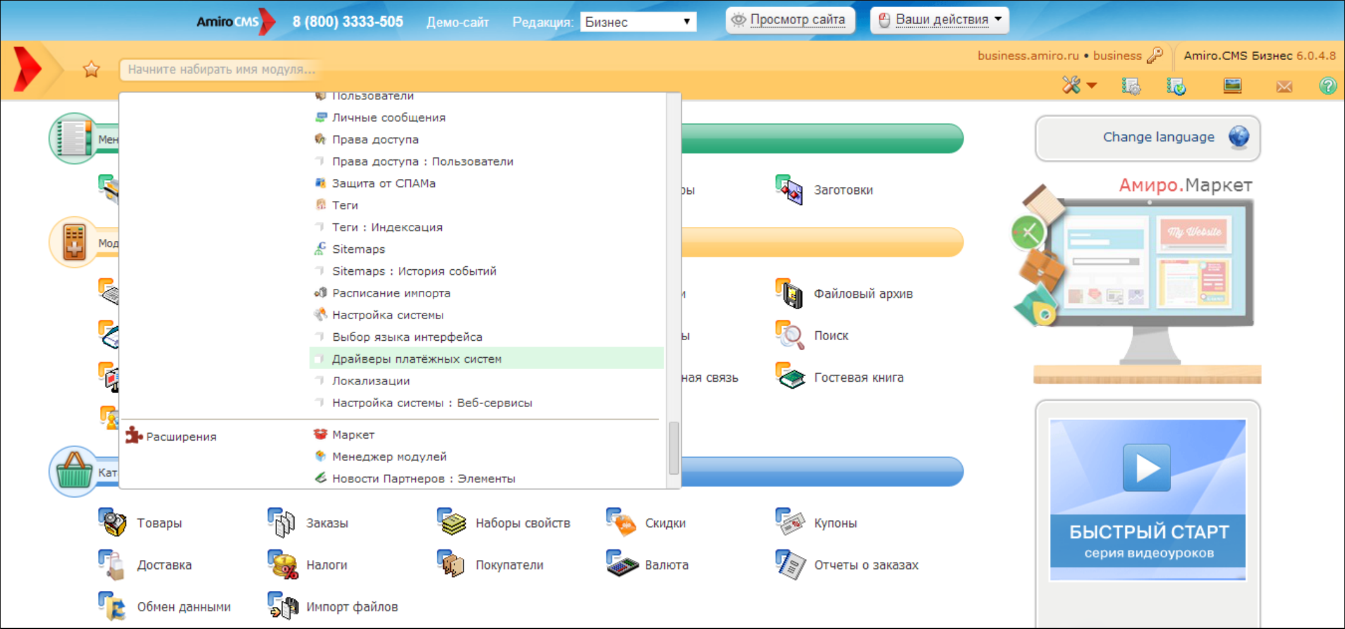
Task: Open Покупатели module icon
Action: click(452, 565)
